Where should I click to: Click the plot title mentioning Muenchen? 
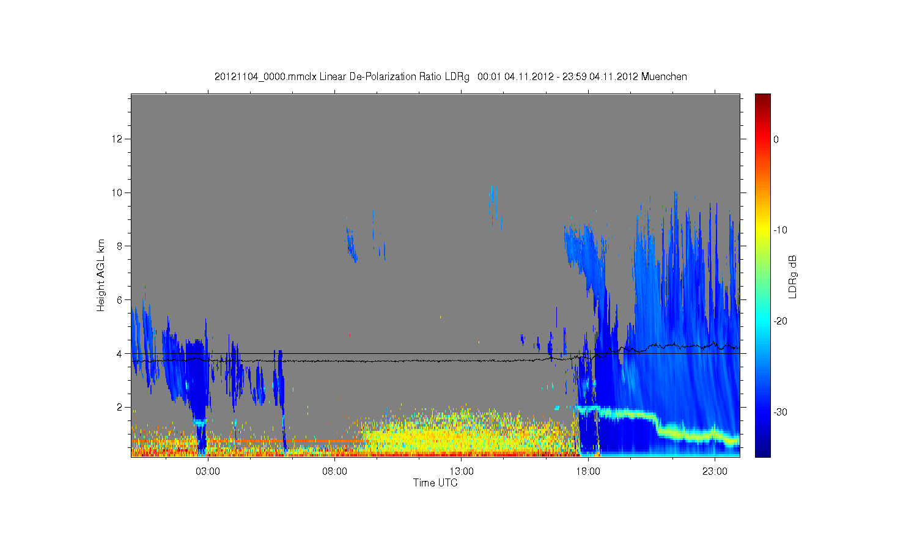point(451,77)
